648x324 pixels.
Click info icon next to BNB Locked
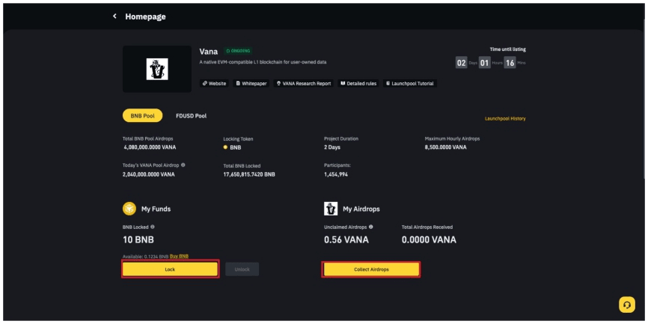click(x=153, y=227)
